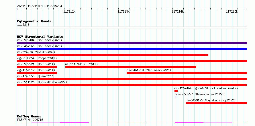The image size is (255, 126).
Task: Click the pink PCSK7 gene track line
Action: (132, 122)
